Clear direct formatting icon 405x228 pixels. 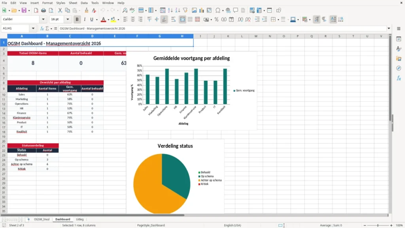pos(94,10)
